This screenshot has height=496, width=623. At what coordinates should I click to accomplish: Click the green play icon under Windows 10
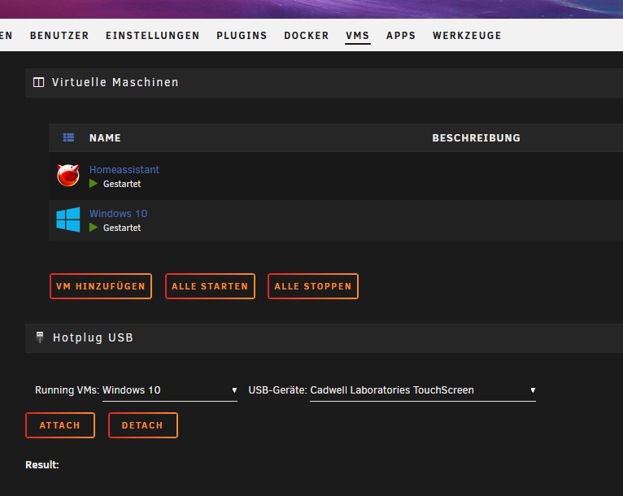coord(94,228)
